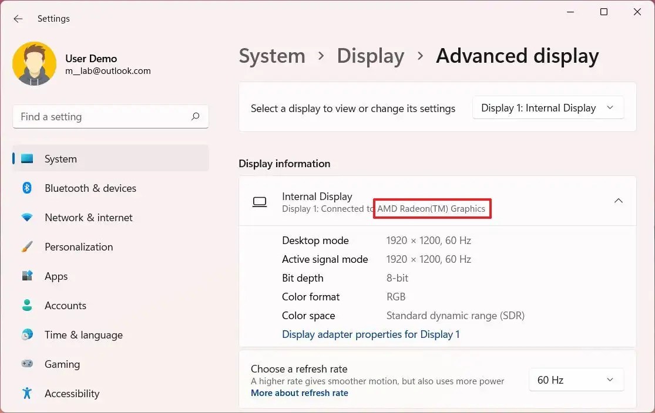Open the display selection dropdown

pos(547,108)
